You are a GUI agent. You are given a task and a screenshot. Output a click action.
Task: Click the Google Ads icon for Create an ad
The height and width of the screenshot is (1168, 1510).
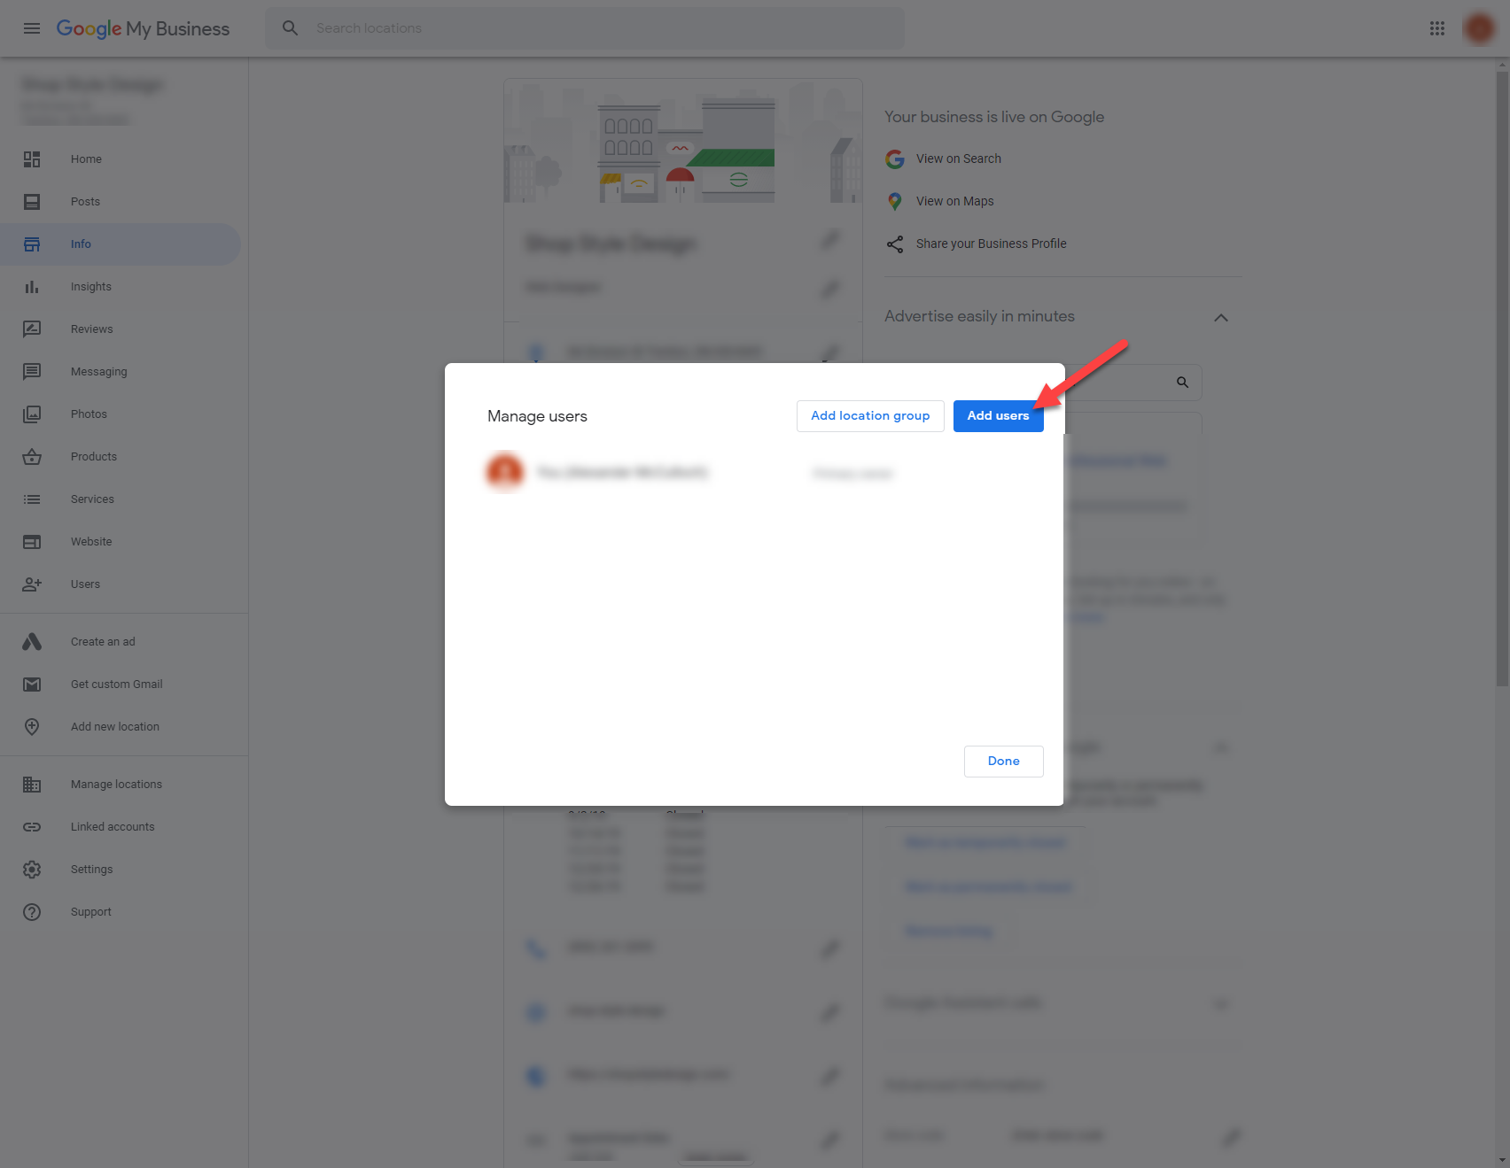(x=32, y=642)
